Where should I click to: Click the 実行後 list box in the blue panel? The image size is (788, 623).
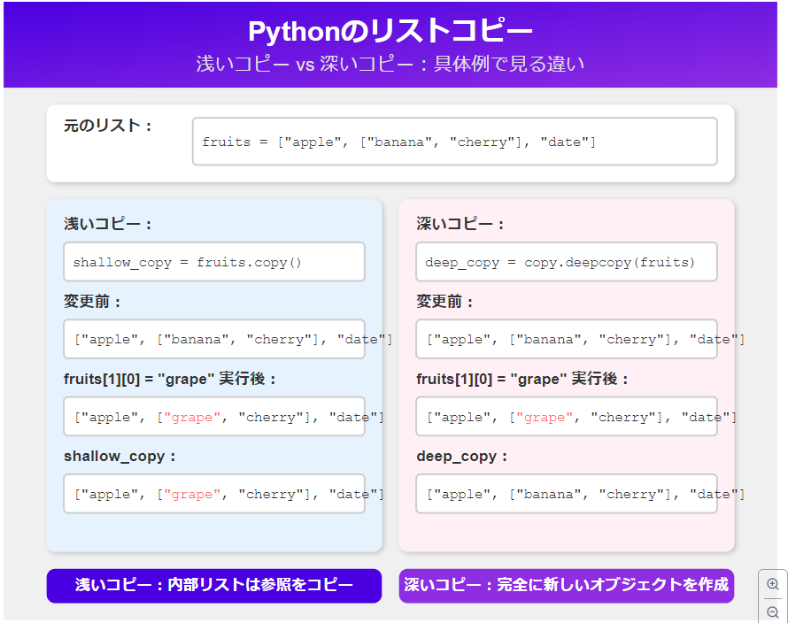[x=214, y=417]
